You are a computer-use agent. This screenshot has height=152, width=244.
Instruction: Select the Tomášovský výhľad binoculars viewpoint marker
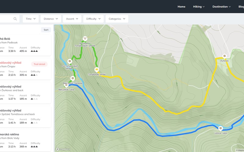tap(97, 70)
